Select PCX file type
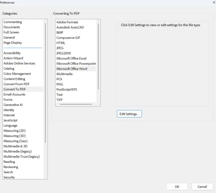Screen dimensions: 216x193 click(x=59, y=79)
